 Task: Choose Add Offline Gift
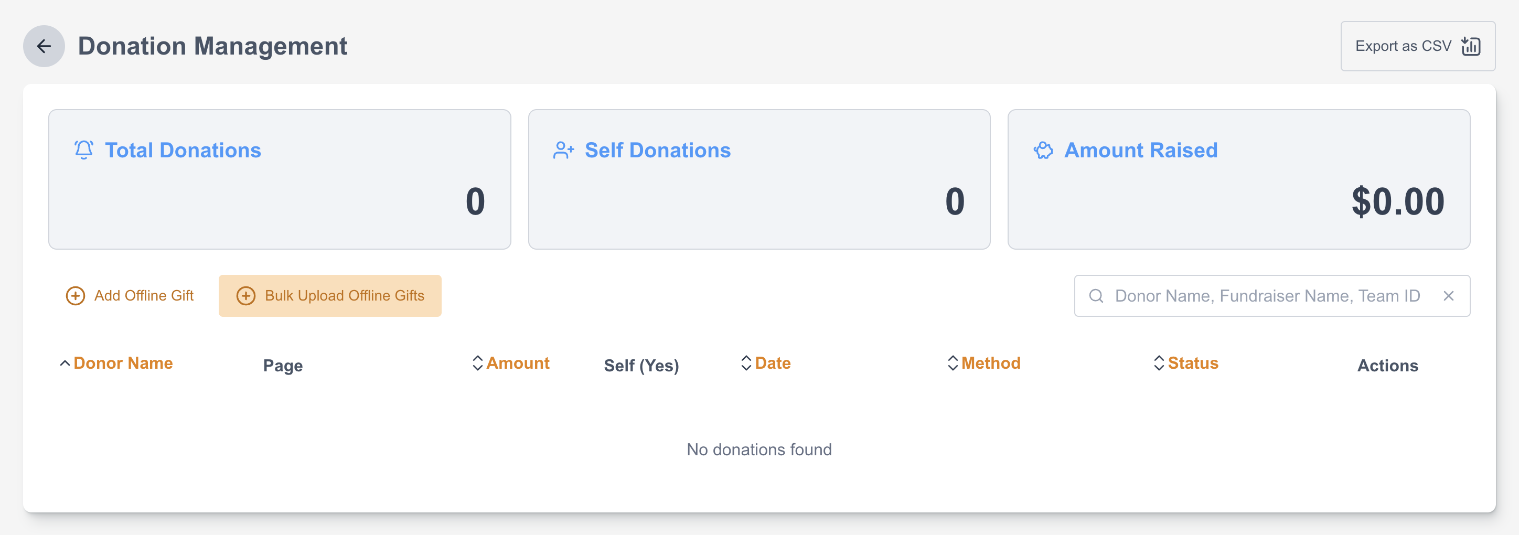pyautogui.click(x=143, y=295)
